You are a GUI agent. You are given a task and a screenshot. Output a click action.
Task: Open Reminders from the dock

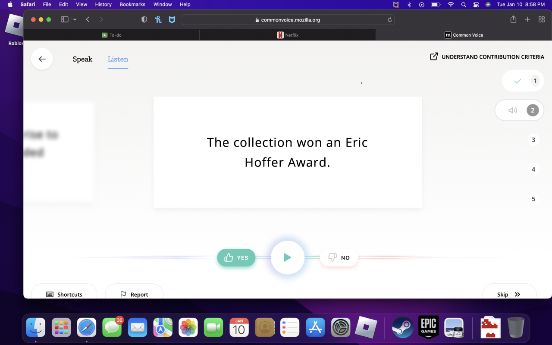(x=290, y=327)
